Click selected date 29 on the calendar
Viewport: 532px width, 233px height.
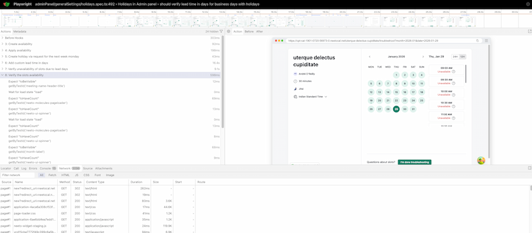tap(396, 109)
